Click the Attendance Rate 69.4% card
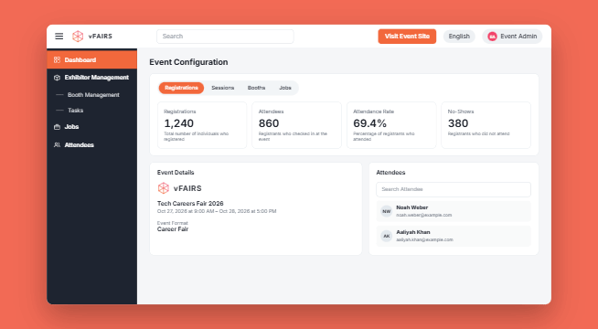The image size is (598, 329). pos(391,125)
